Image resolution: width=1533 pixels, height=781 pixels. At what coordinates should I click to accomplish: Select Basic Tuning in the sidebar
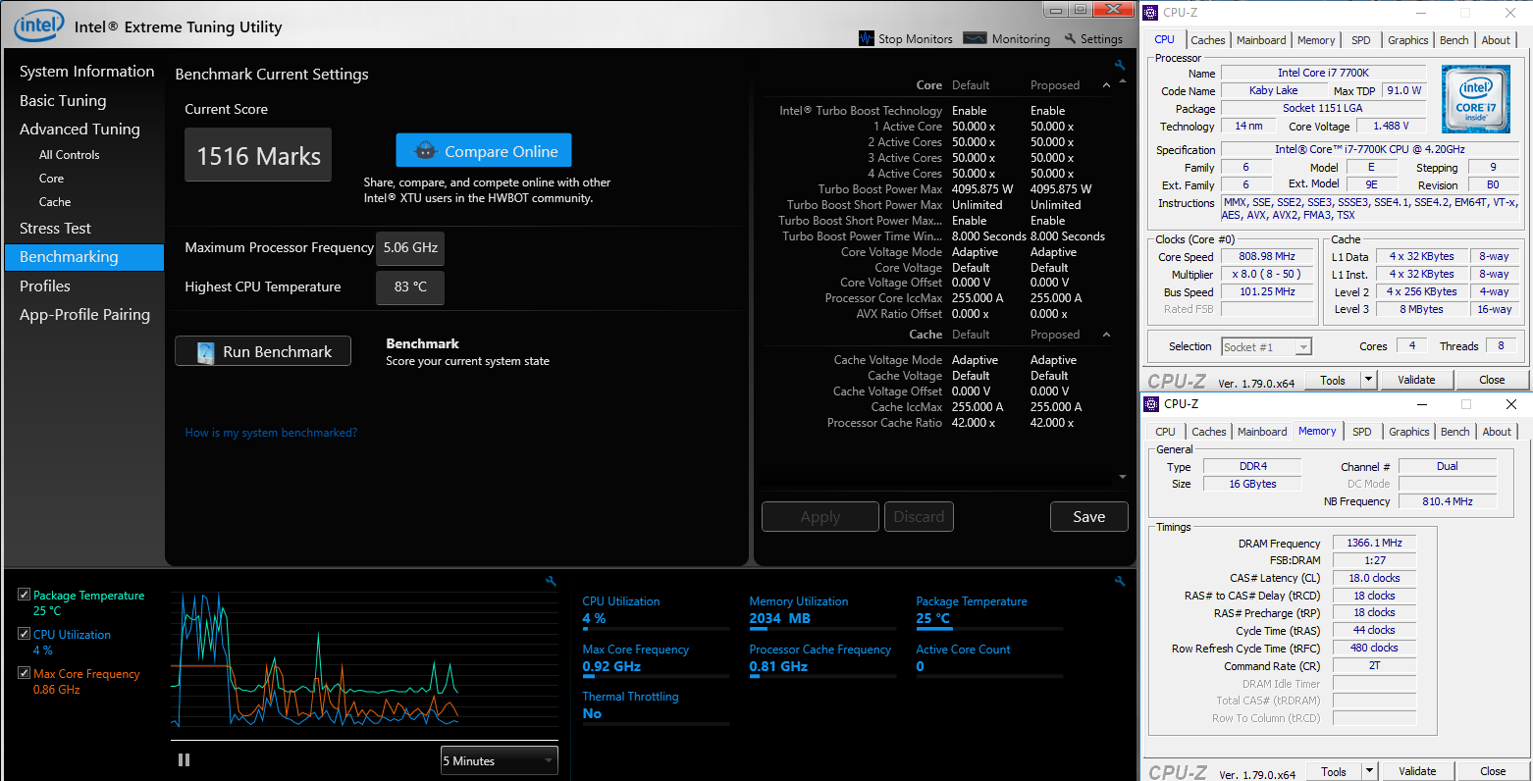63,100
